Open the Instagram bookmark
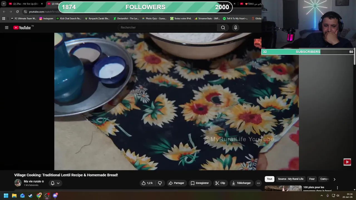Screen dimensions: 356x200 click(46, 19)
